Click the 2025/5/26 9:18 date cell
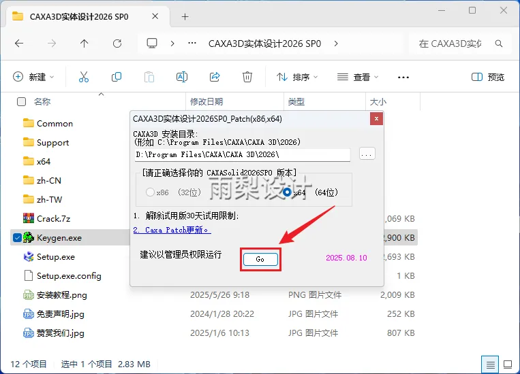The image size is (520, 374). click(219, 294)
